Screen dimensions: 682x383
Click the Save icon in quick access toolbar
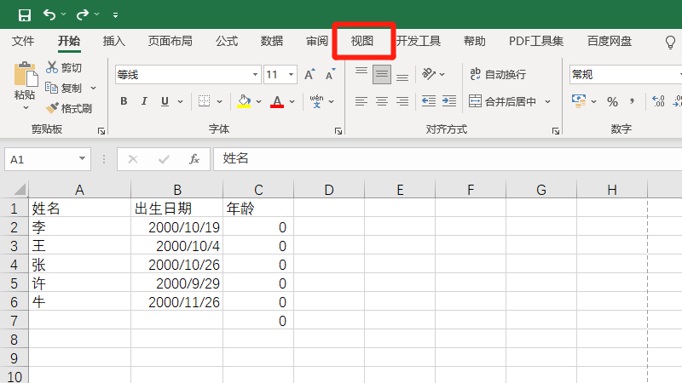[x=25, y=15]
